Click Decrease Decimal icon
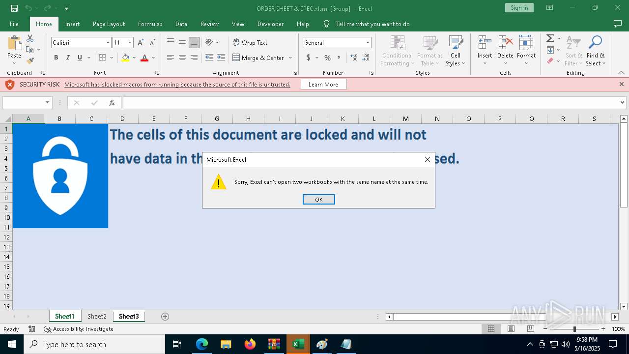This screenshot has width=629, height=354. coord(366,58)
